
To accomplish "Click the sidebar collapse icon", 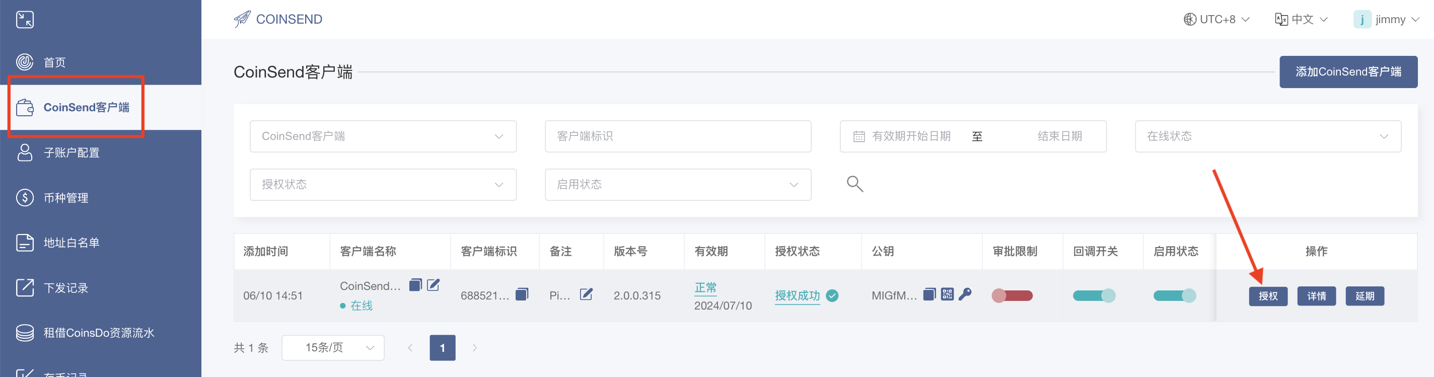I will point(25,20).
